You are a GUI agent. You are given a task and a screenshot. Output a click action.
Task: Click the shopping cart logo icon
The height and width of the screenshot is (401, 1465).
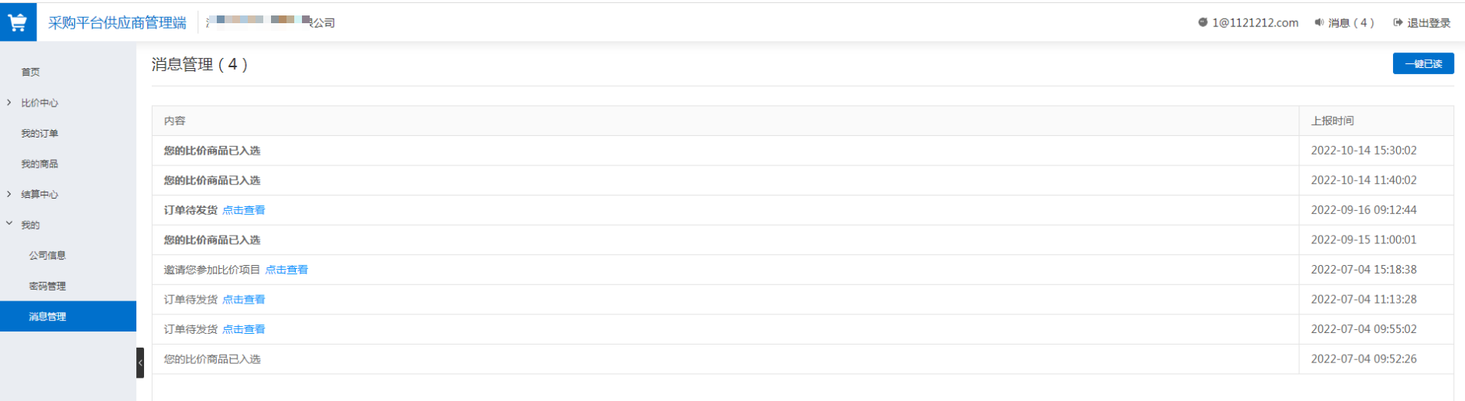pos(18,22)
